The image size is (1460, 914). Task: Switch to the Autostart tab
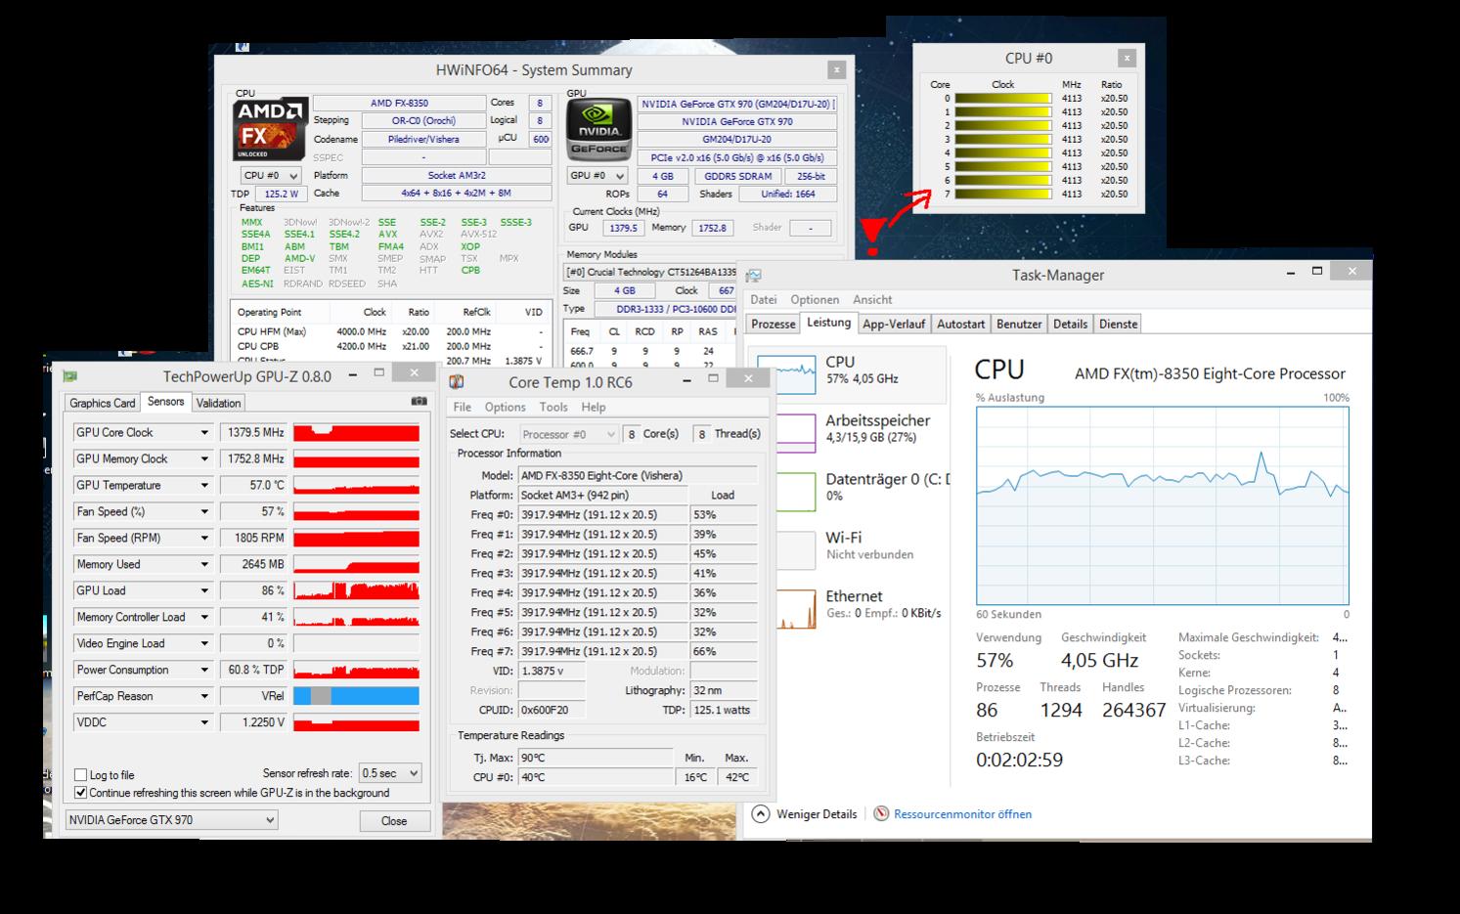coord(961,325)
